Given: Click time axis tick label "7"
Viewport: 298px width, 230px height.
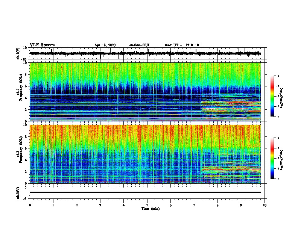Looking at the screenshot, I should tap(194, 205).
